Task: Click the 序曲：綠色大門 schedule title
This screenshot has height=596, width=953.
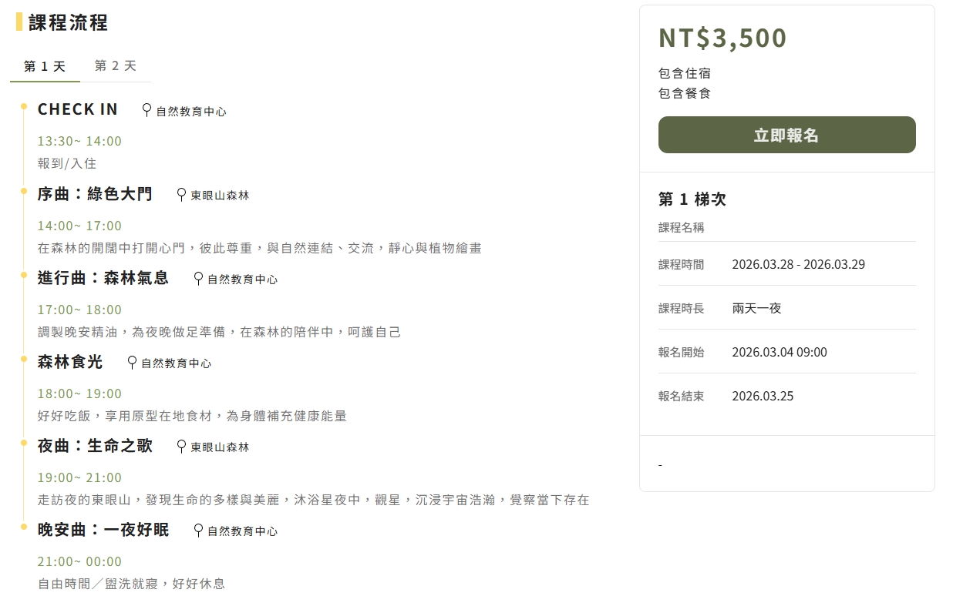Action: point(95,194)
